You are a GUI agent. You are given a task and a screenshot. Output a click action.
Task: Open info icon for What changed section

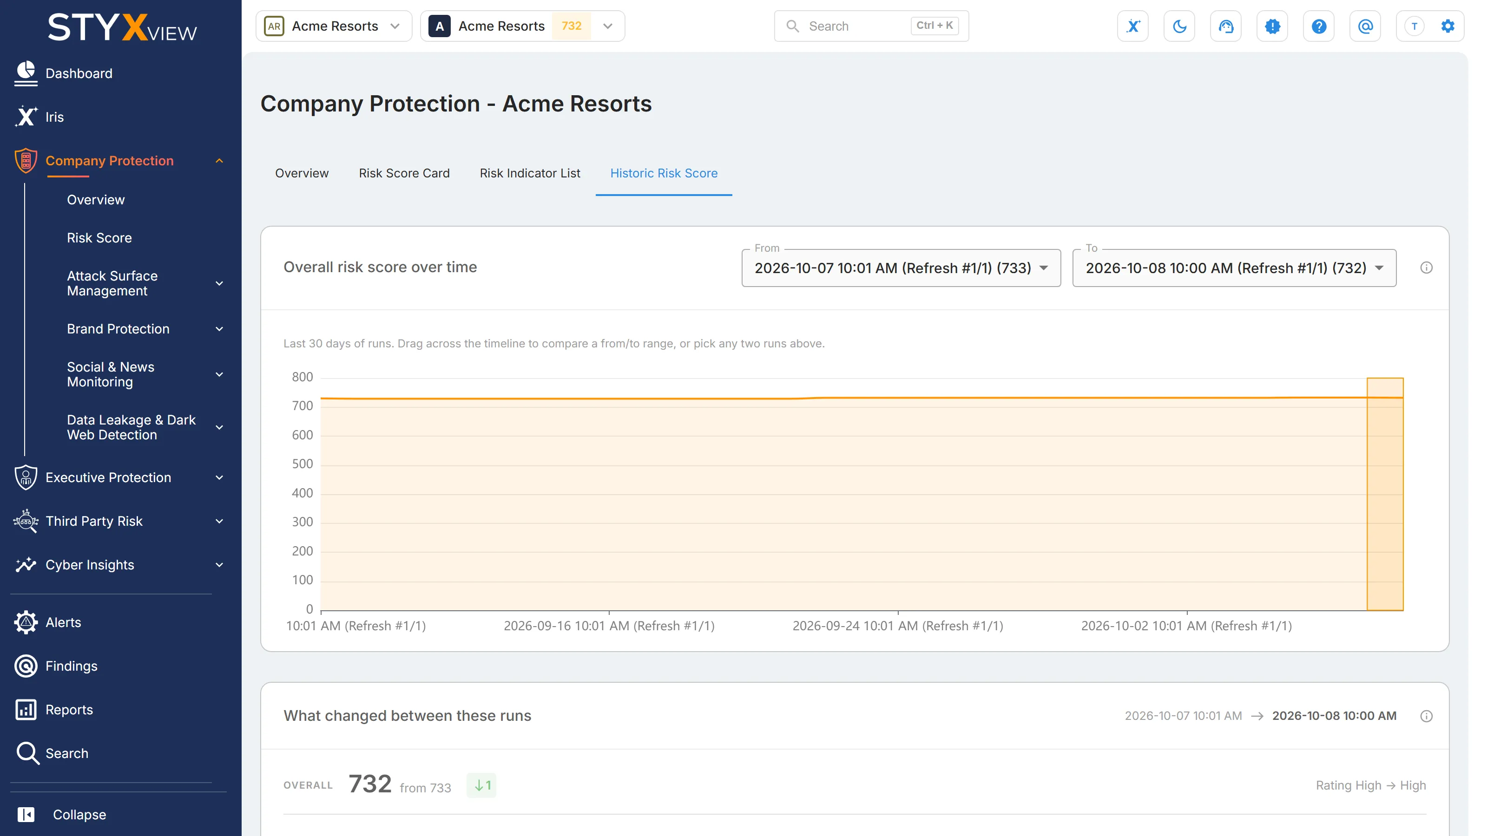1427,716
